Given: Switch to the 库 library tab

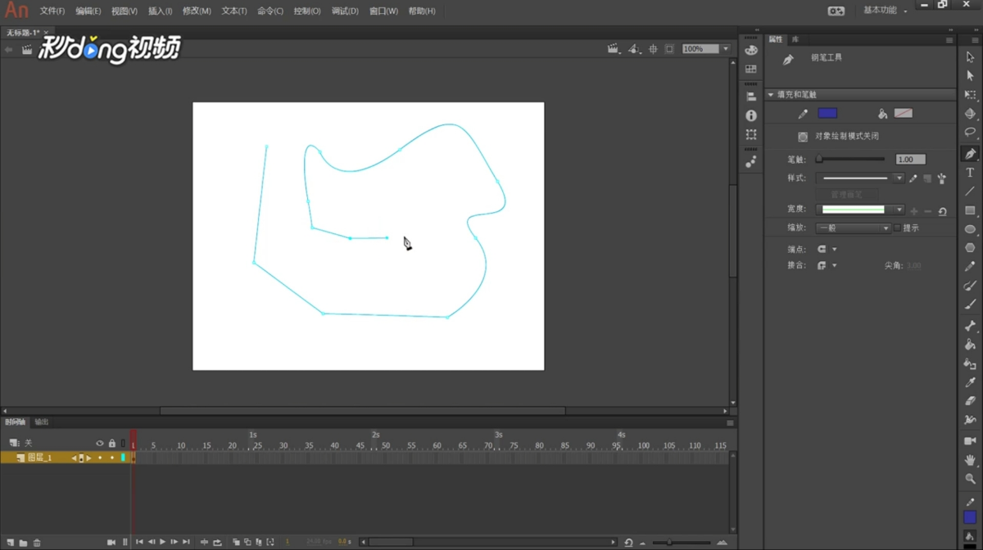Looking at the screenshot, I should pos(795,39).
